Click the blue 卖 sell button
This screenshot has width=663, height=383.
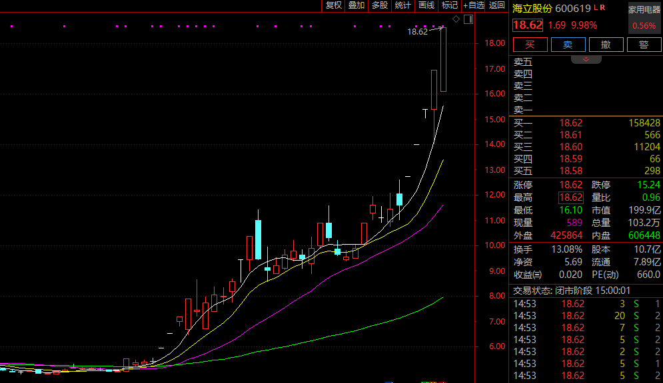click(568, 45)
